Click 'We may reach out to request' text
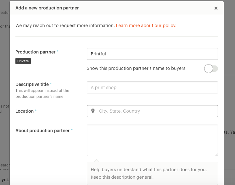 point(65,25)
